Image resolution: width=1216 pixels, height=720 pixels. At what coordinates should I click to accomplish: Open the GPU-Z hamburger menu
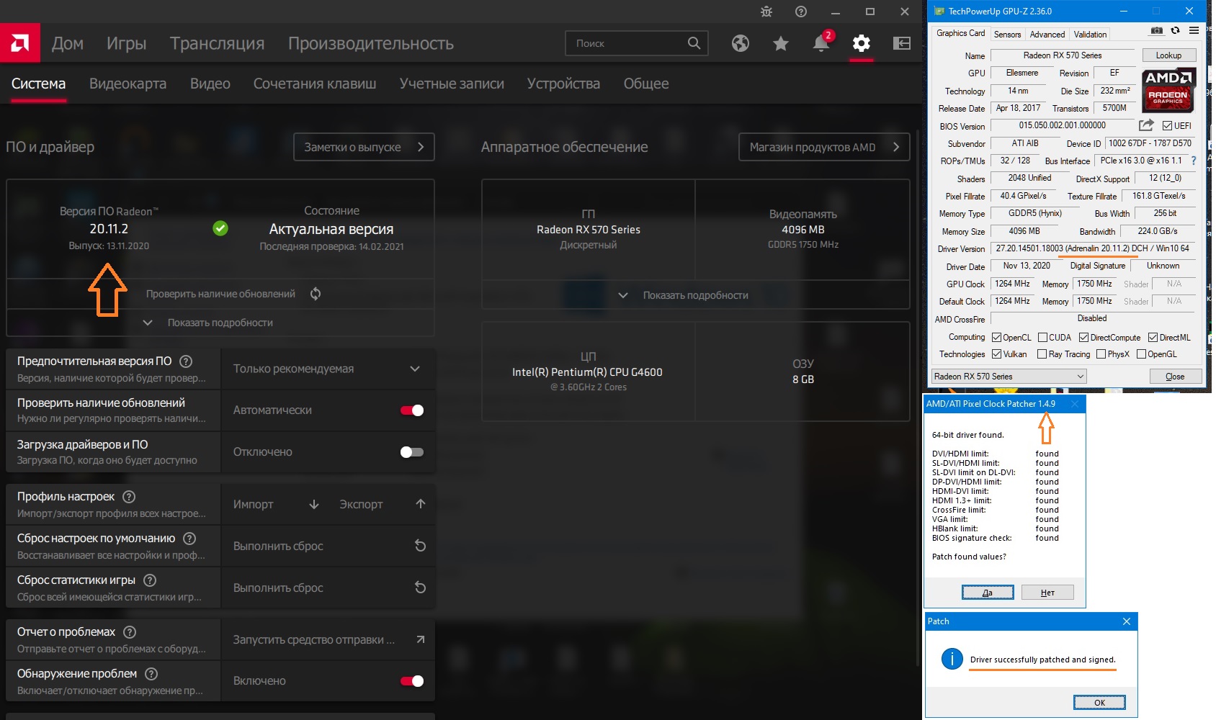click(1194, 30)
